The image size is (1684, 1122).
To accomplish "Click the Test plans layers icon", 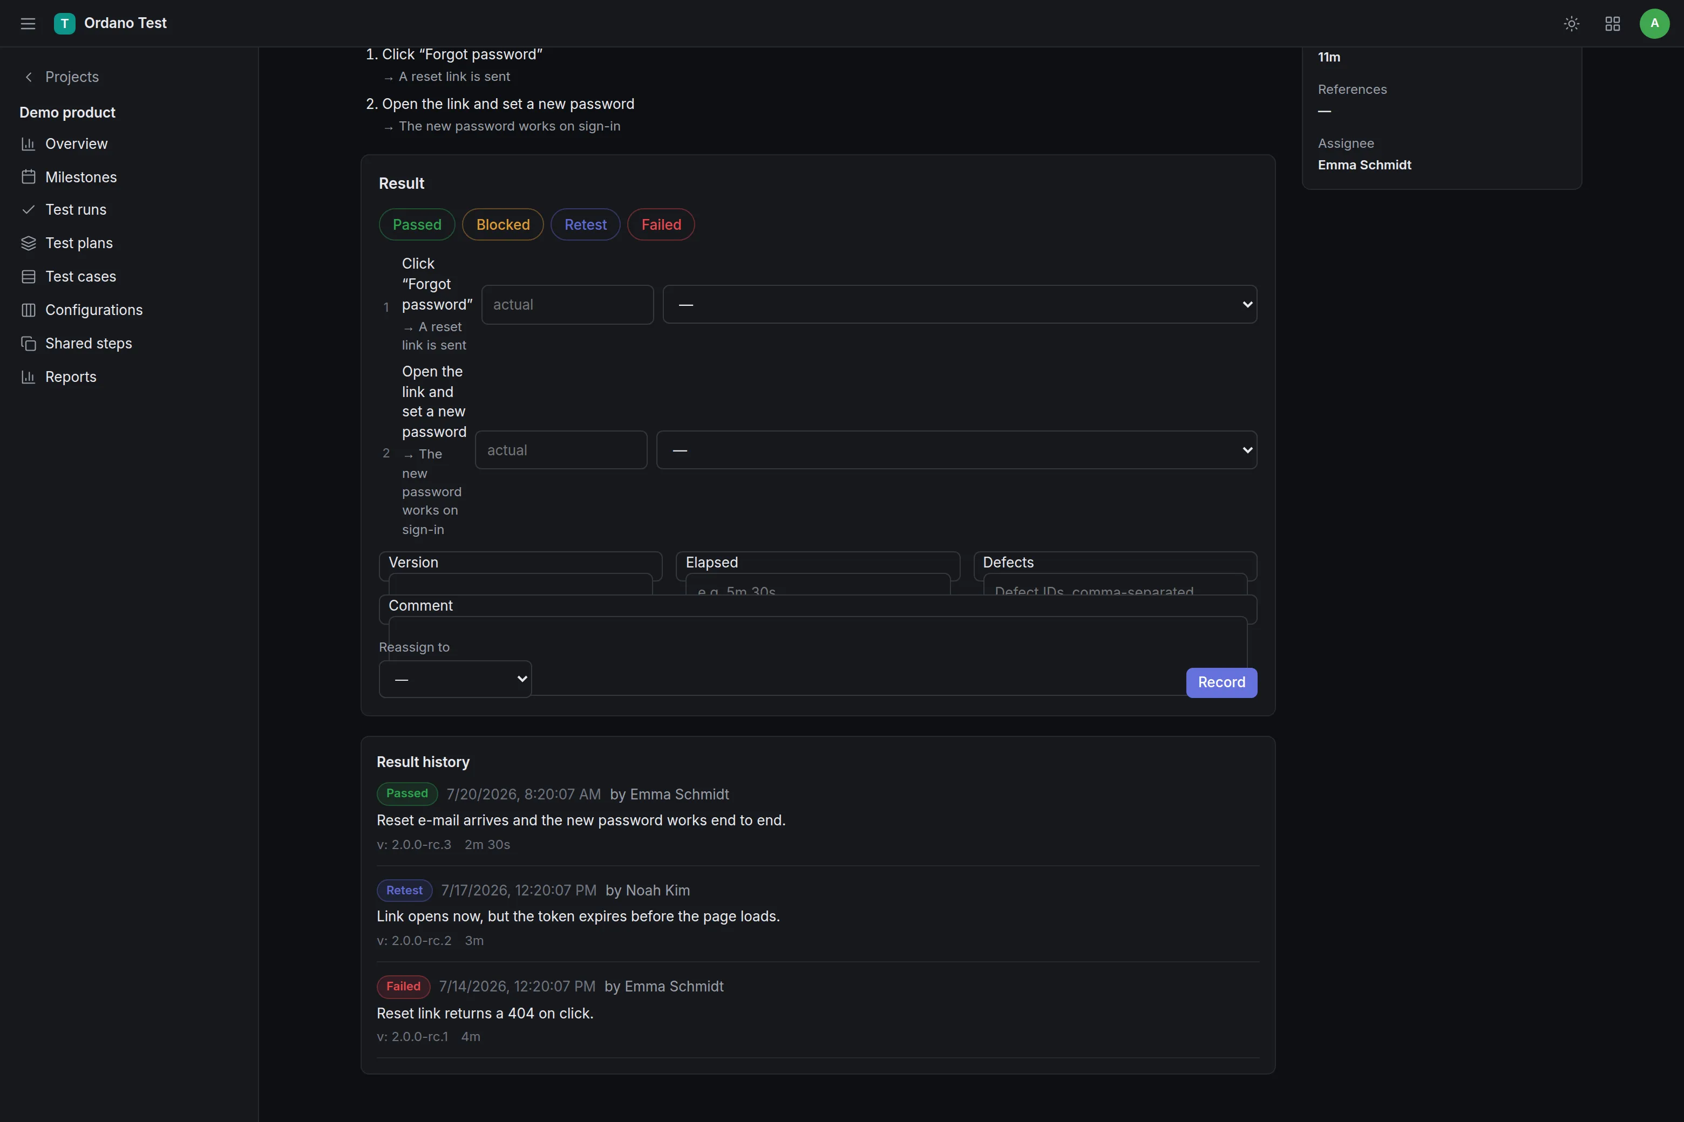I will 29,243.
